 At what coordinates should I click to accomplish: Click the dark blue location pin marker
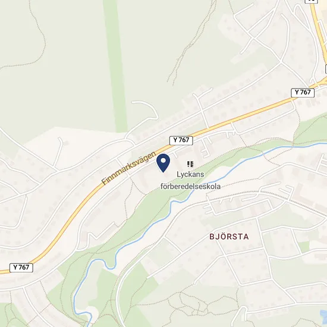pos(163,163)
